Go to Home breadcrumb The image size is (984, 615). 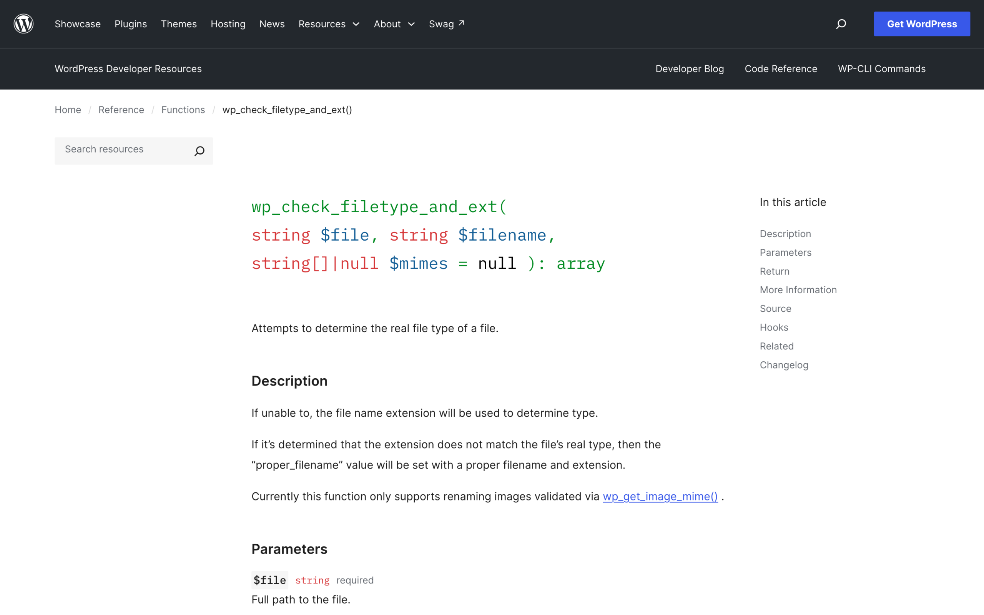click(x=68, y=110)
